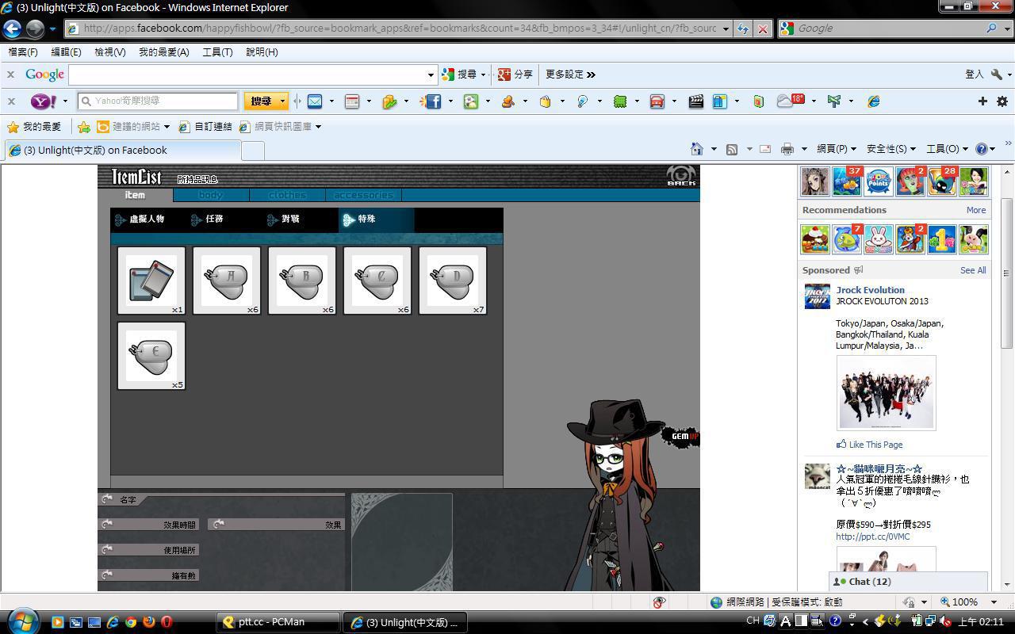
Task: Select the dog tag C item
Action: point(377,280)
